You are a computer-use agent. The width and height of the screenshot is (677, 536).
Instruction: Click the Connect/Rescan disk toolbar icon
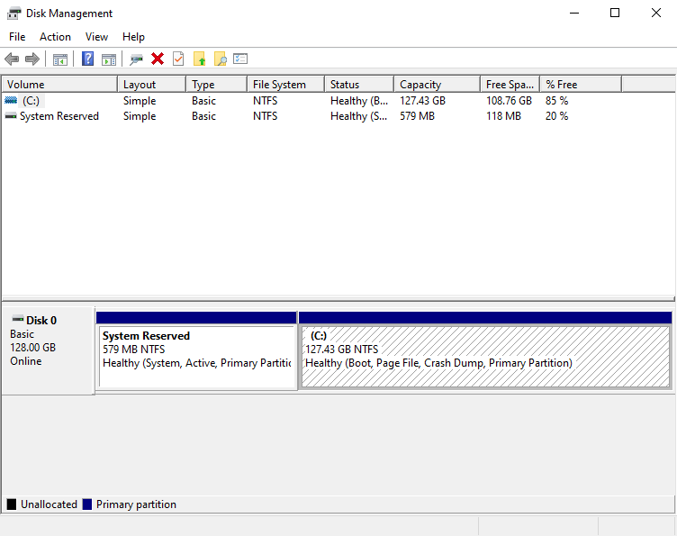pyautogui.click(x=137, y=59)
